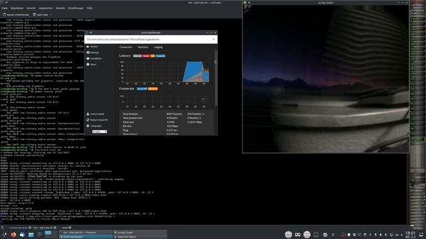Image resolution: width=426 pixels, height=239 pixels.
Task: Toggle the orange Latency legend series
Action: (152, 56)
